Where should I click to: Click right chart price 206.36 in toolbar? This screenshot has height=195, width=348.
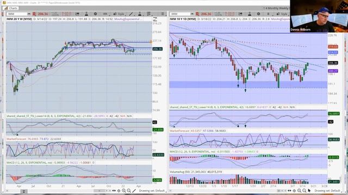coord(206,14)
